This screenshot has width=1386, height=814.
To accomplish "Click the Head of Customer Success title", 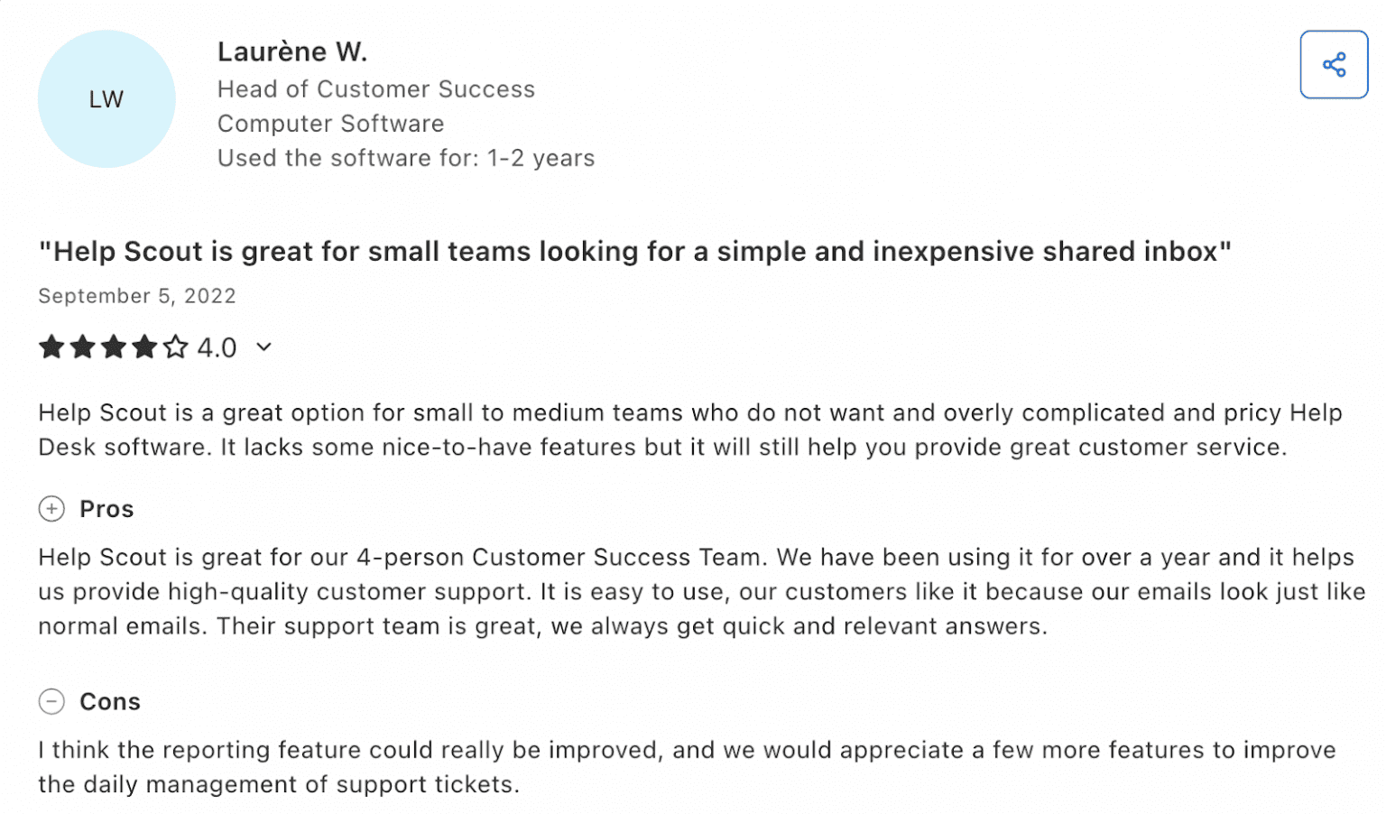I will coord(376,89).
